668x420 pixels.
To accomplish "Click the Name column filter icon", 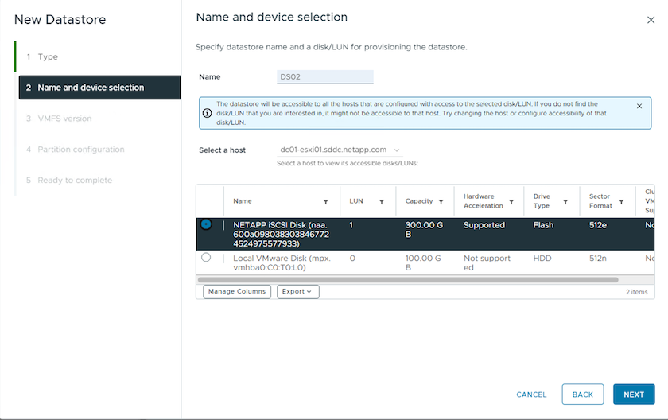I will coord(325,202).
